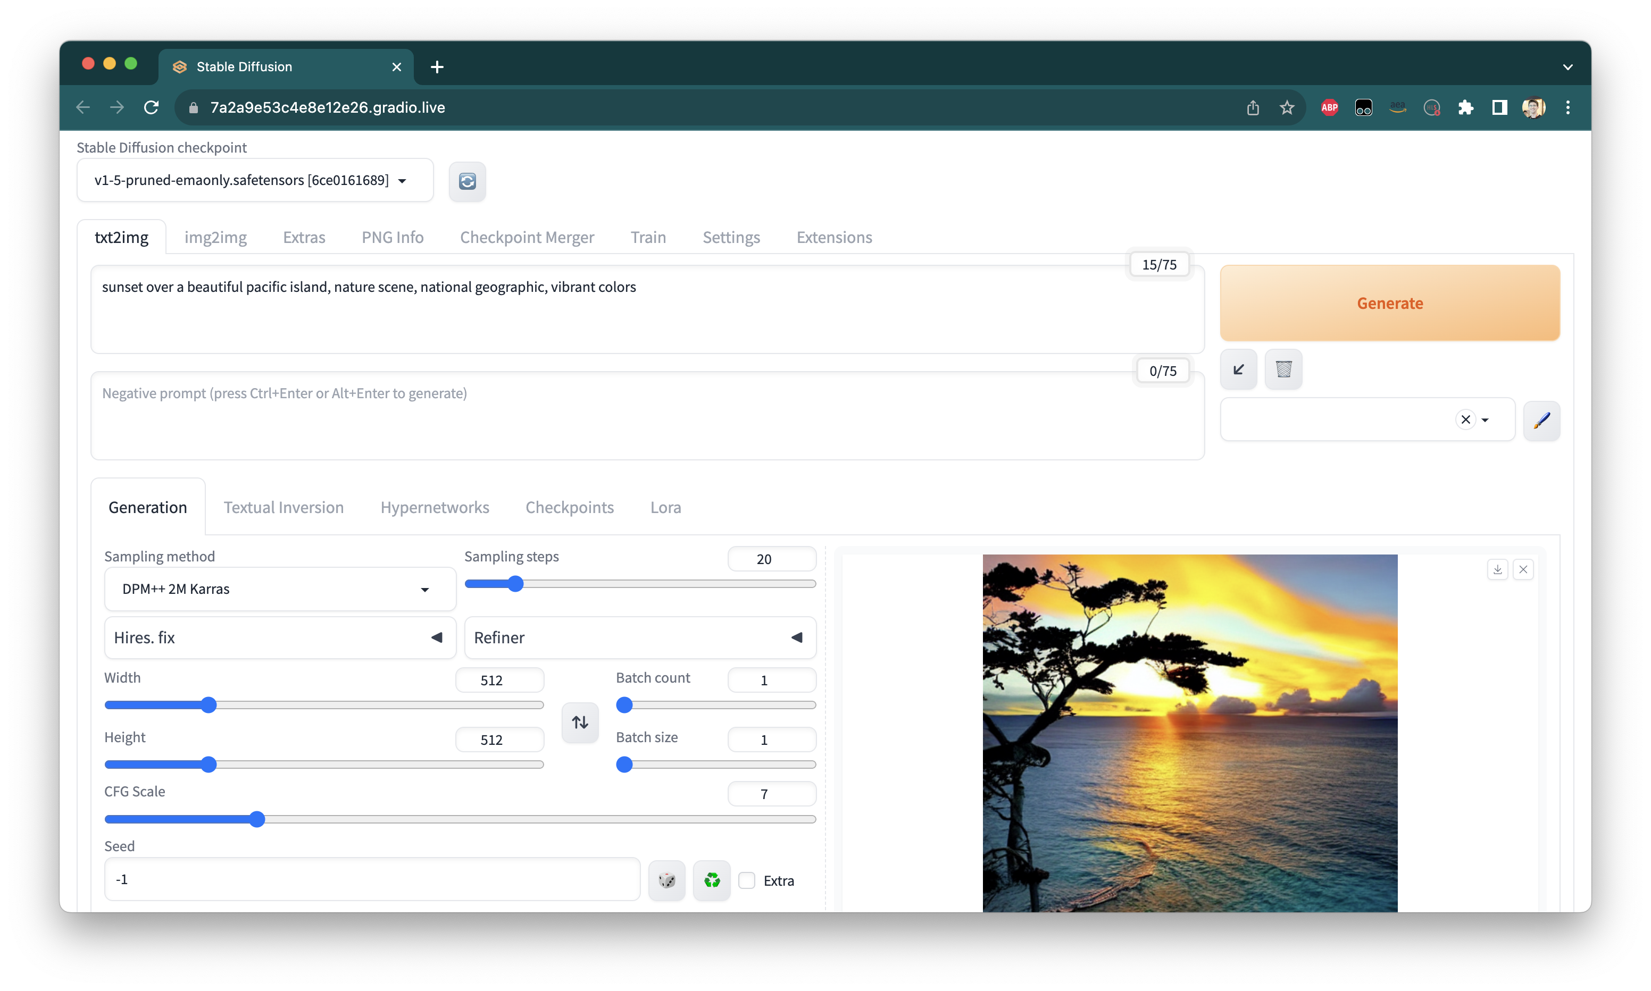Click the swap width and height arrows

580,722
